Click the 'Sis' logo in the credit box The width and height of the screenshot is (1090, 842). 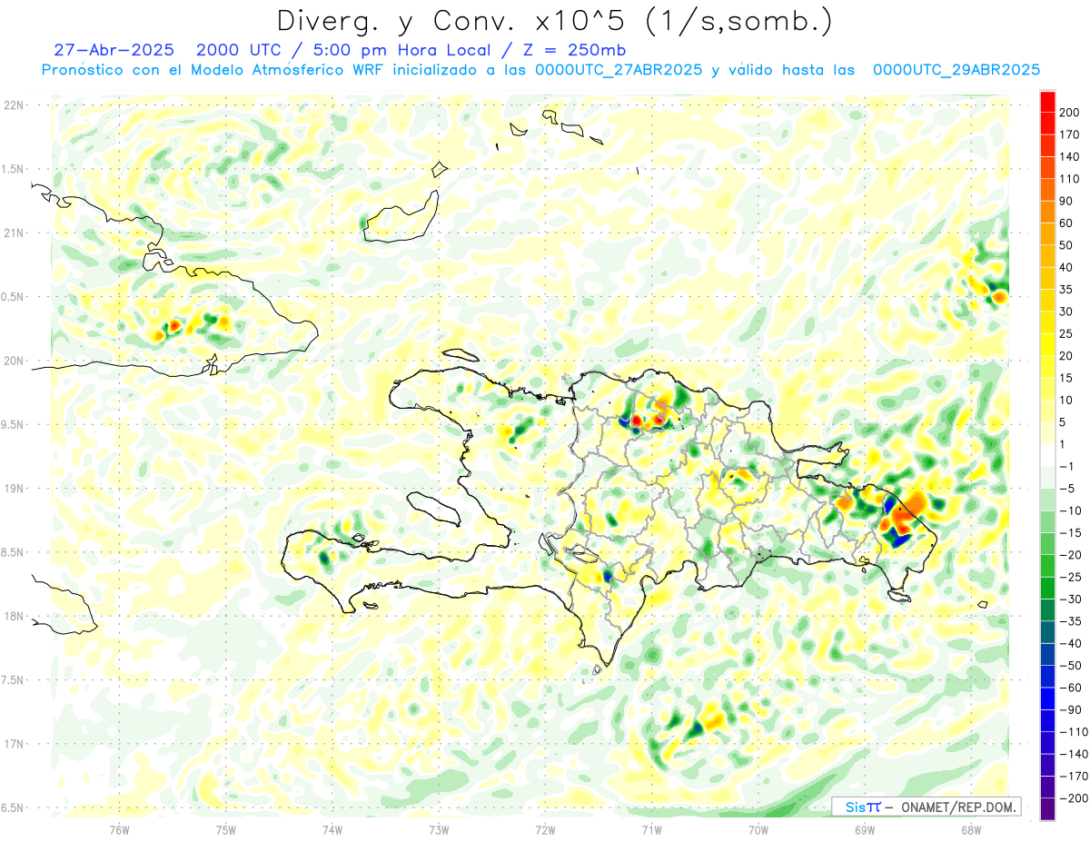tap(856, 807)
